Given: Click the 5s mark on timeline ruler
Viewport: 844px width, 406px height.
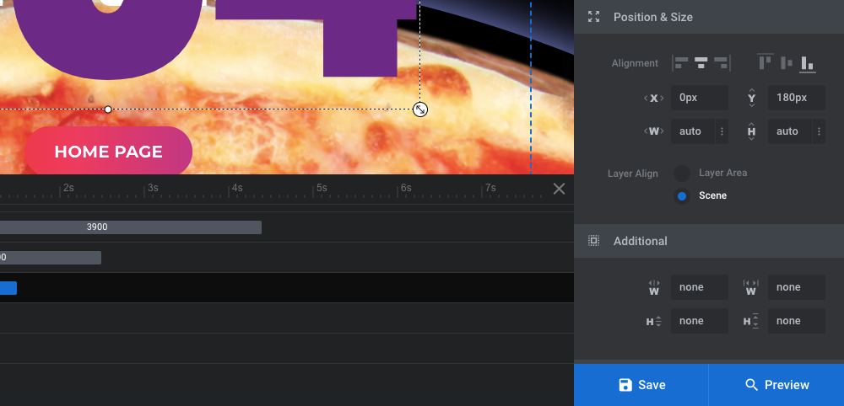Looking at the screenshot, I should tap(322, 188).
